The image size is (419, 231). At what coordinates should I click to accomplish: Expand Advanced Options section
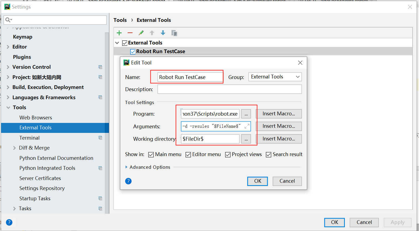click(126, 167)
